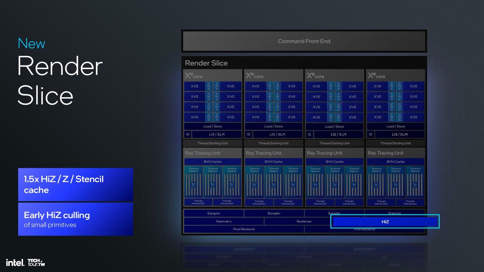Click the blue "New" heading text

(31, 43)
